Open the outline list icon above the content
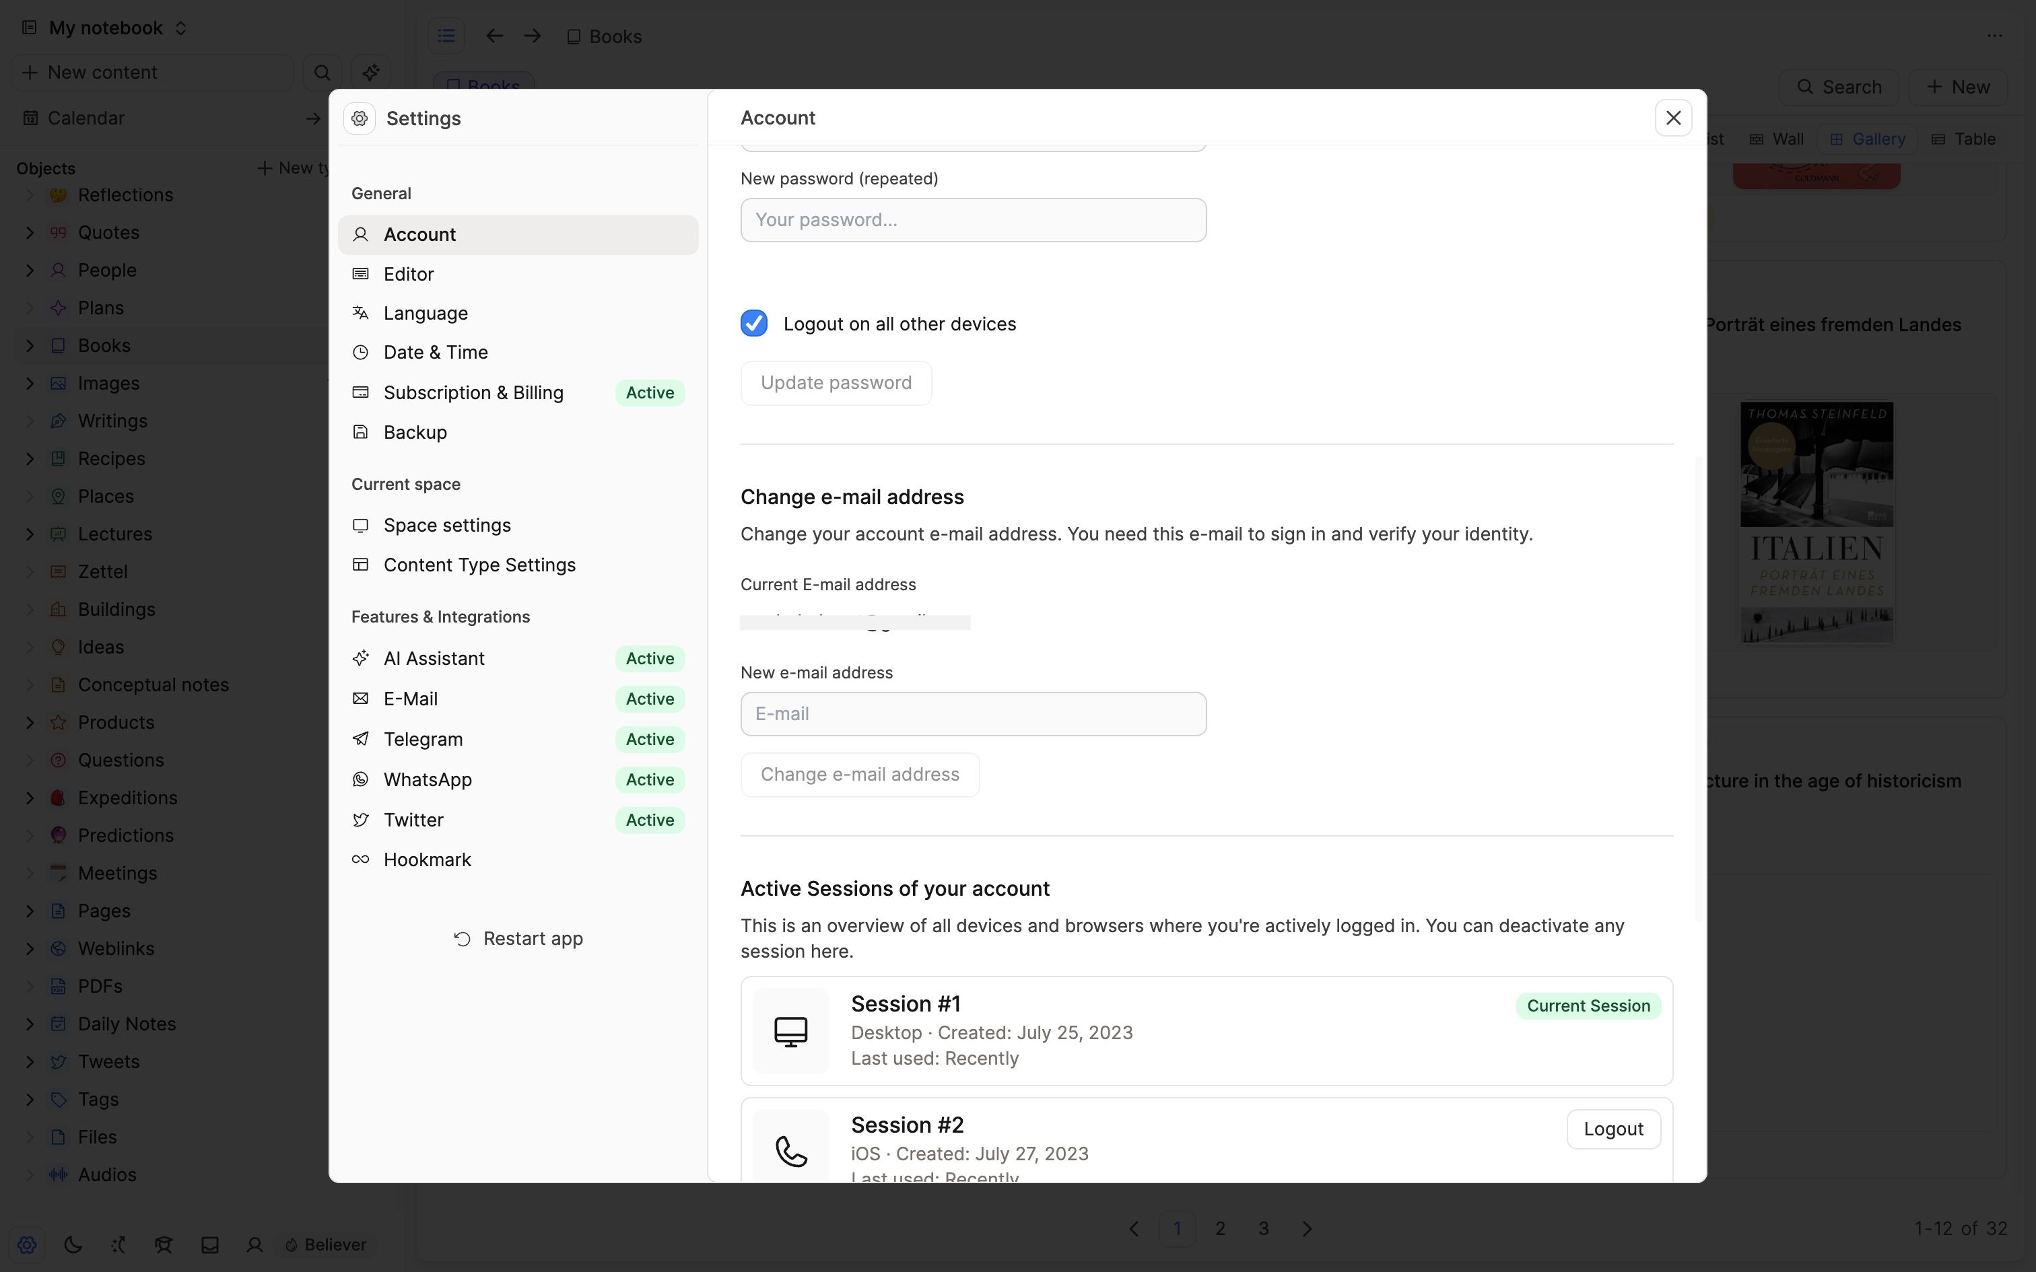This screenshot has height=1272, width=2036. point(446,35)
